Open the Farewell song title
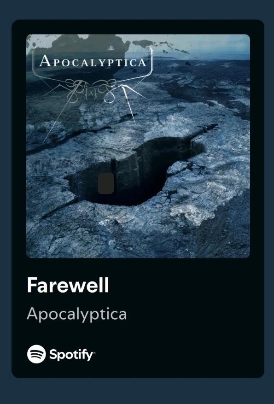 point(68,285)
